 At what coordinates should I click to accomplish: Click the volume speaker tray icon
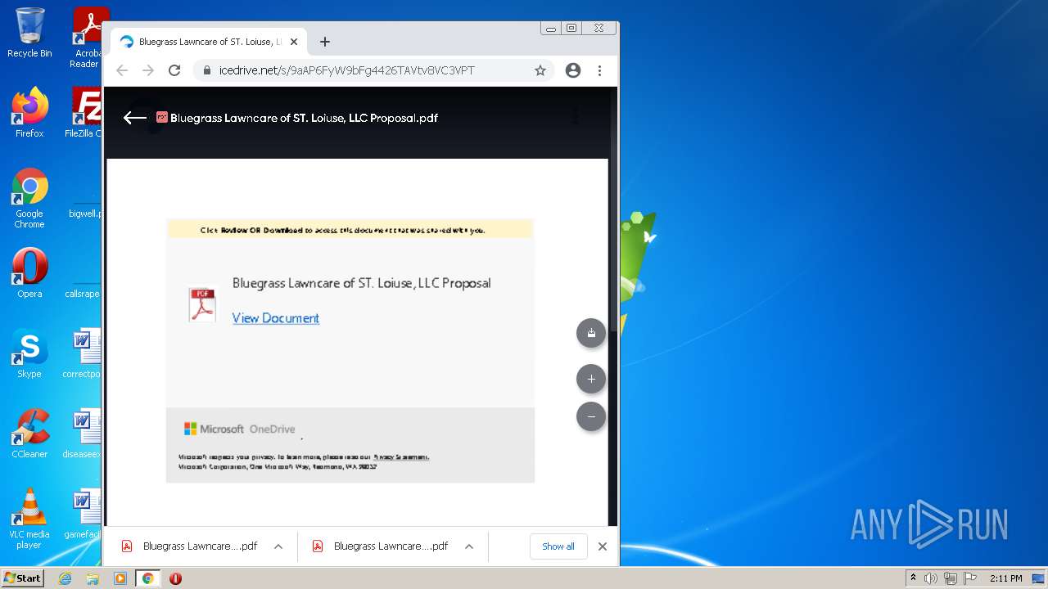click(931, 578)
